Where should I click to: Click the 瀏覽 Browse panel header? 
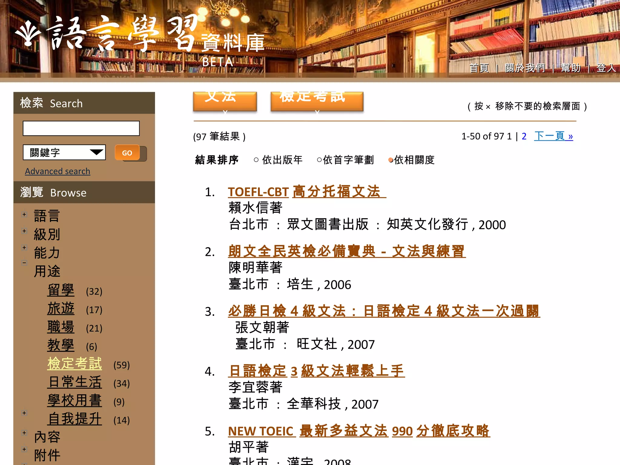[x=84, y=193]
